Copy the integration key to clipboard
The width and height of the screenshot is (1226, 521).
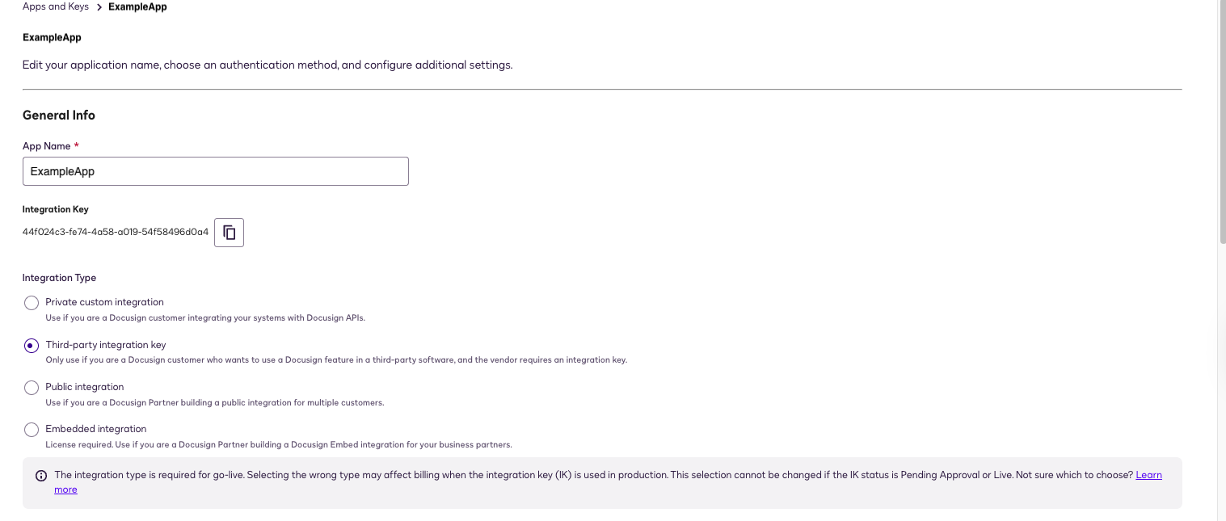click(229, 233)
